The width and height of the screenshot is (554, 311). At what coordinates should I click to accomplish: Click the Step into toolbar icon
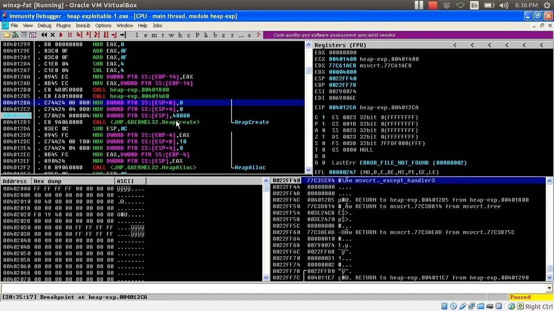80,35
